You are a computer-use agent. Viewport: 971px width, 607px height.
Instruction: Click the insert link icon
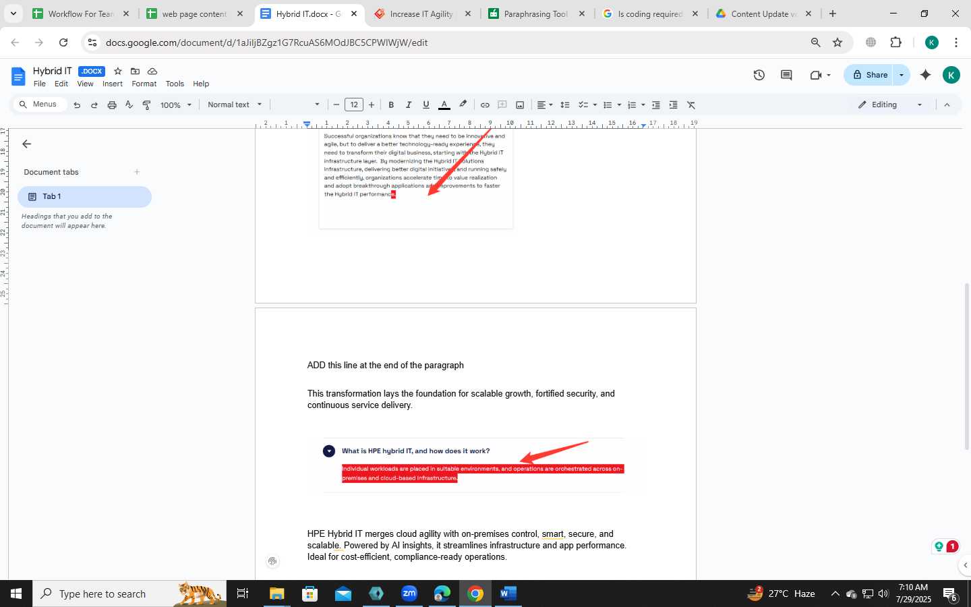pyautogui.click(x=485, y=105)
